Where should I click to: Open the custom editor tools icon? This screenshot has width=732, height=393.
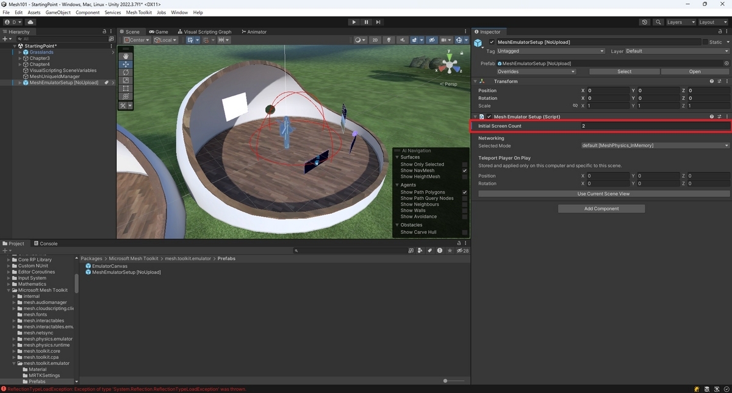pos(124,105)
